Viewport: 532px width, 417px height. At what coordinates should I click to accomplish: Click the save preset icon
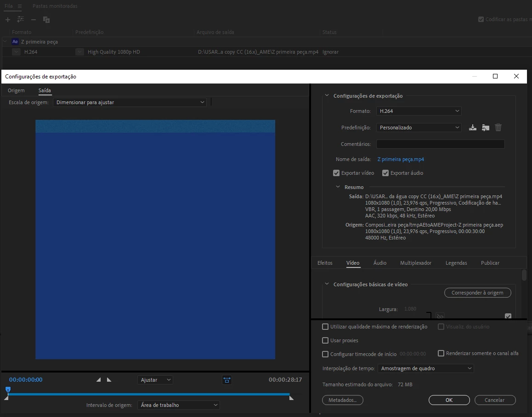coord(473,128)
